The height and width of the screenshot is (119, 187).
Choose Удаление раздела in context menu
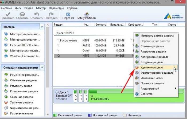coord(156,68)
